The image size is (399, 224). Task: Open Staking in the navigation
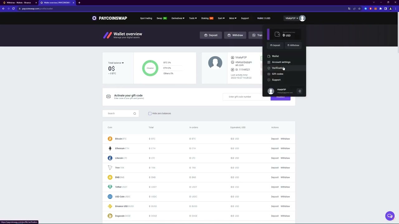(207, 18)
